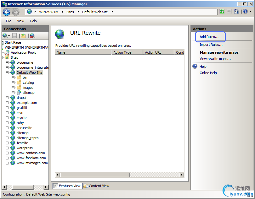Select the www.fabrikam.com site
Screen dimensions: 255x199
click(x=31, y=158)
